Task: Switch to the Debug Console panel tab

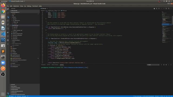Action: [55, 65]
